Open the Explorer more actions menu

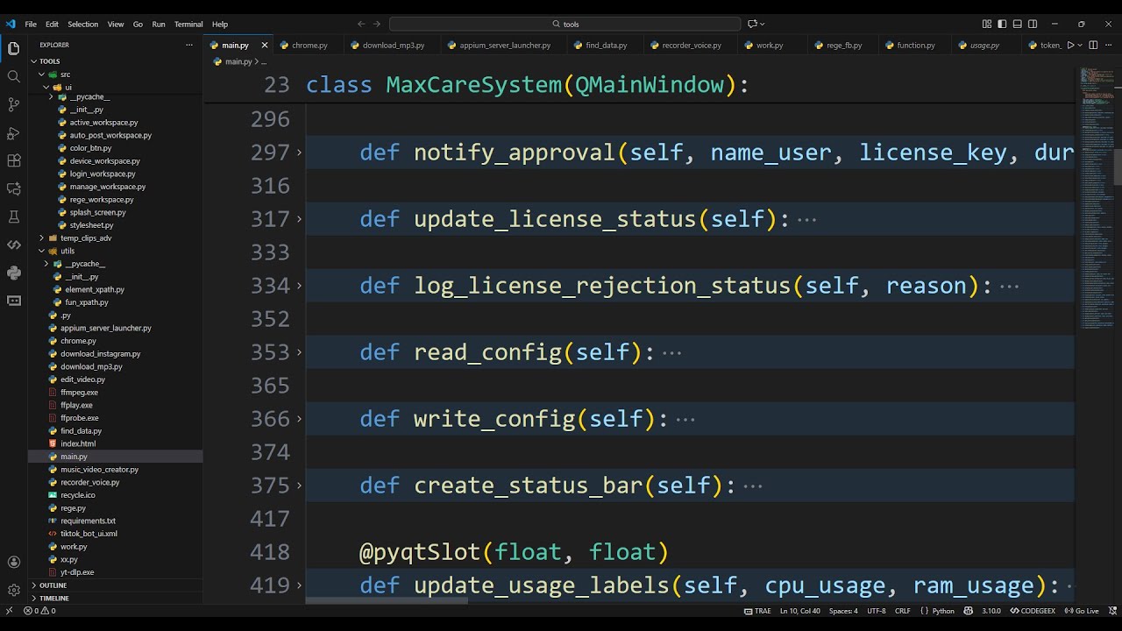[x=189, y=45]
